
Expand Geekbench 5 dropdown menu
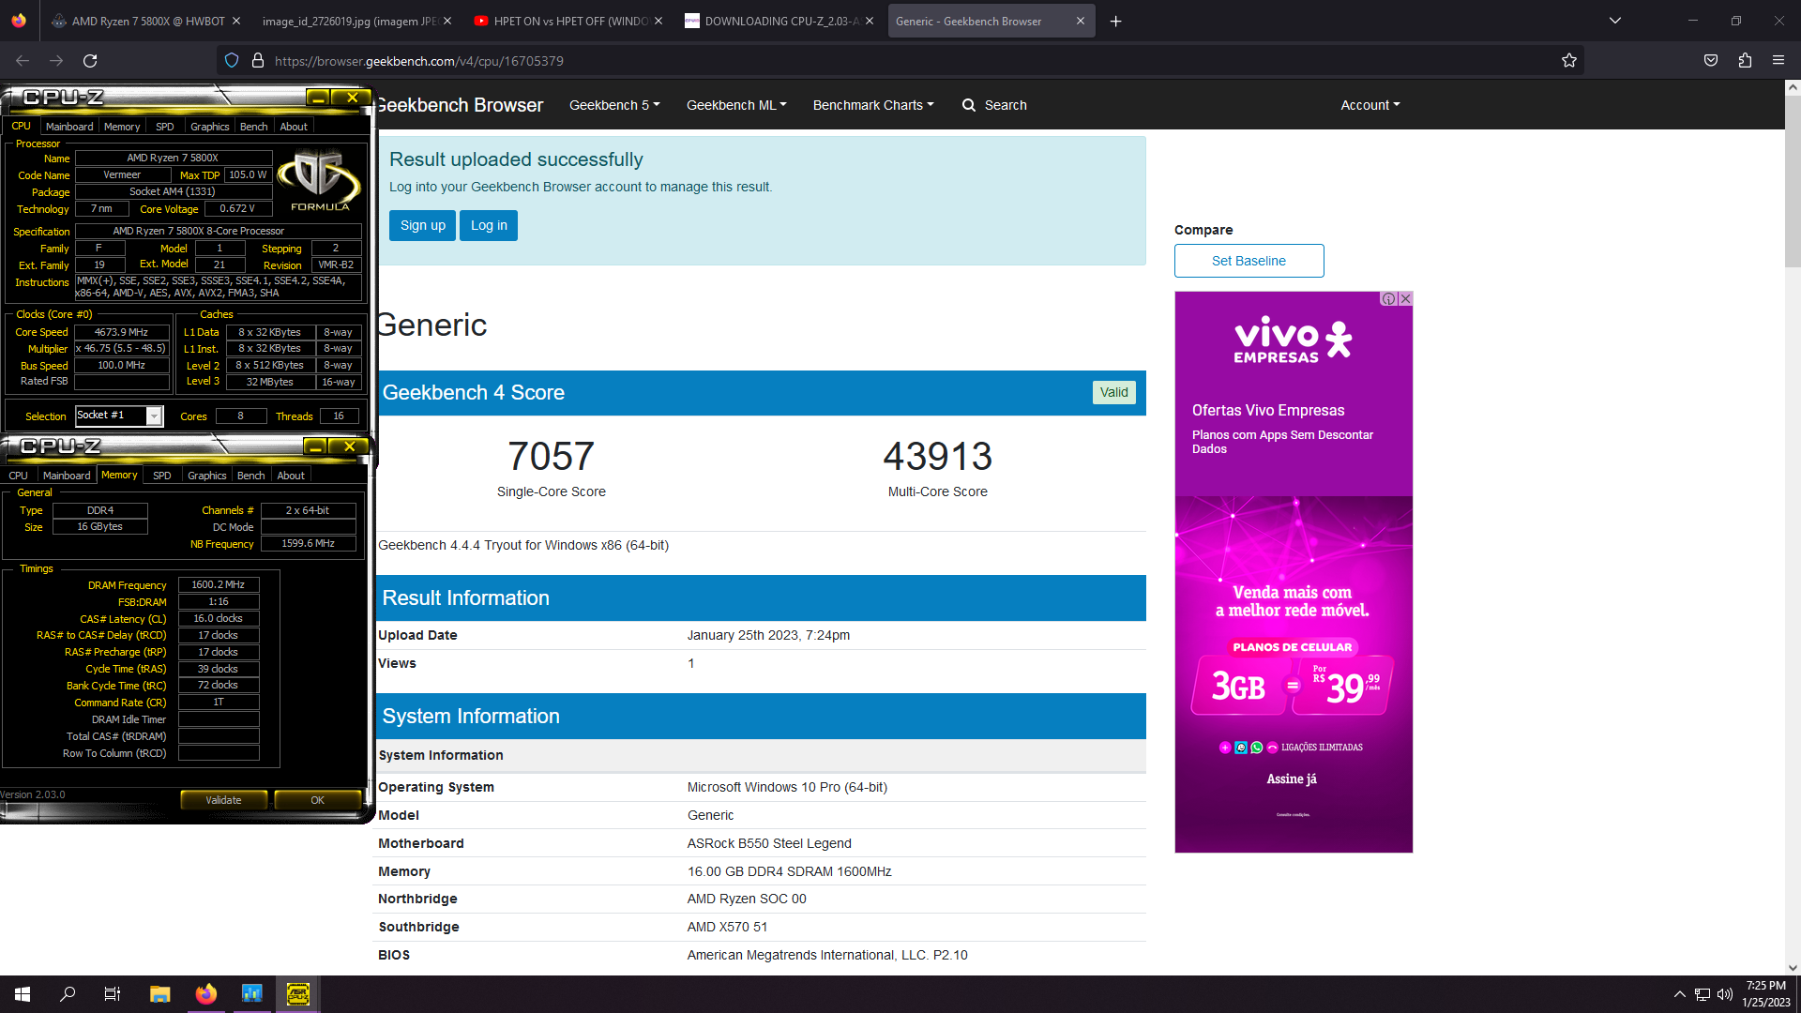(614, 105)
